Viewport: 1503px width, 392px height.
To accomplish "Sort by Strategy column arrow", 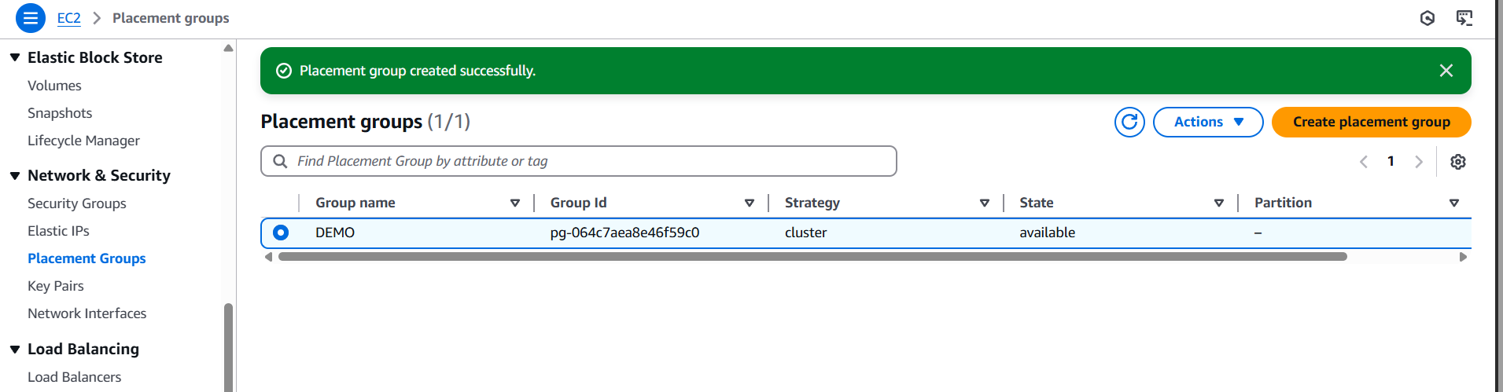I will pos(984,203).
